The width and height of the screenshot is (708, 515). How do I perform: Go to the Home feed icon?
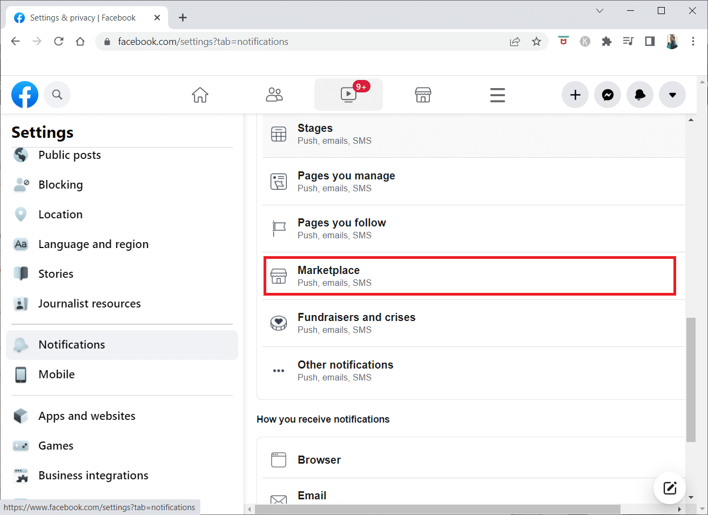(x=200, y=95)
